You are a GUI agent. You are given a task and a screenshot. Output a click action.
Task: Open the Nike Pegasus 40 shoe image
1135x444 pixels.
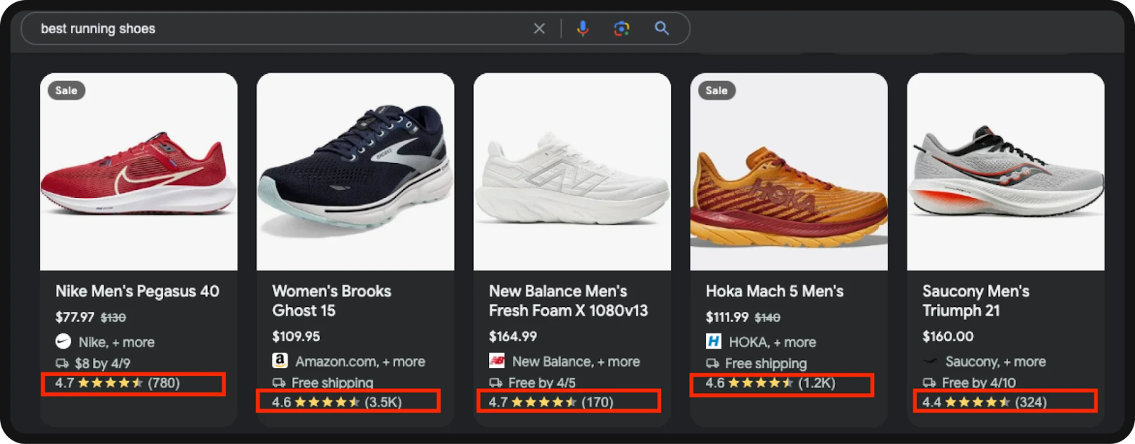(138, 172)
